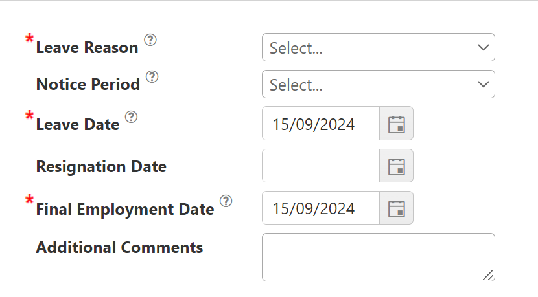This screenshot has height=297, width=538.
Task: Click the Final Employment Date help icon
Action: coord(226,201)
